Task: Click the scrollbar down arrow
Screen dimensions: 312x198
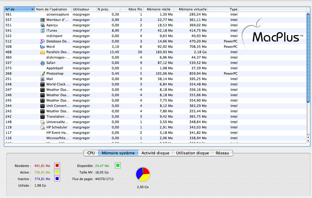Action: pos(308,141)
